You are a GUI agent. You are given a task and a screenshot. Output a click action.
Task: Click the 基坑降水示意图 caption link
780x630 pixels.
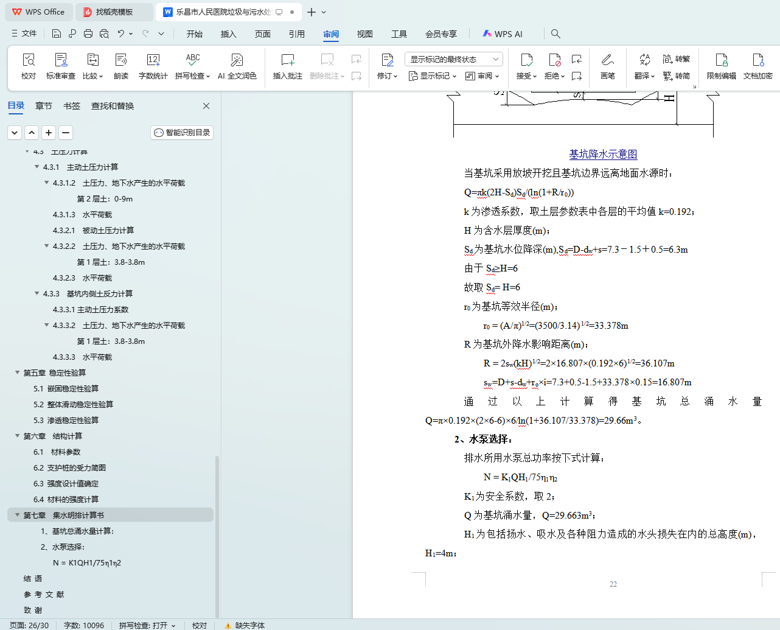(603, 154)
